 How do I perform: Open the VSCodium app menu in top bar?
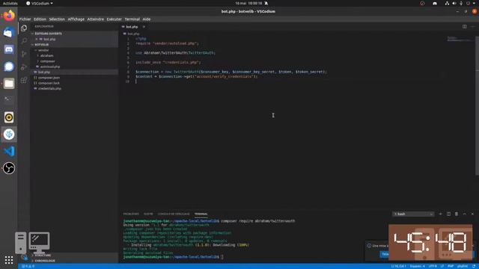pyautogui.click(x=40, y=3)
